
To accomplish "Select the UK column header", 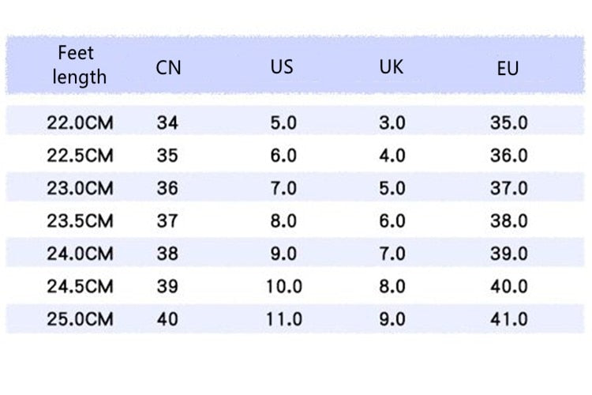I will (x=392, y=67).
